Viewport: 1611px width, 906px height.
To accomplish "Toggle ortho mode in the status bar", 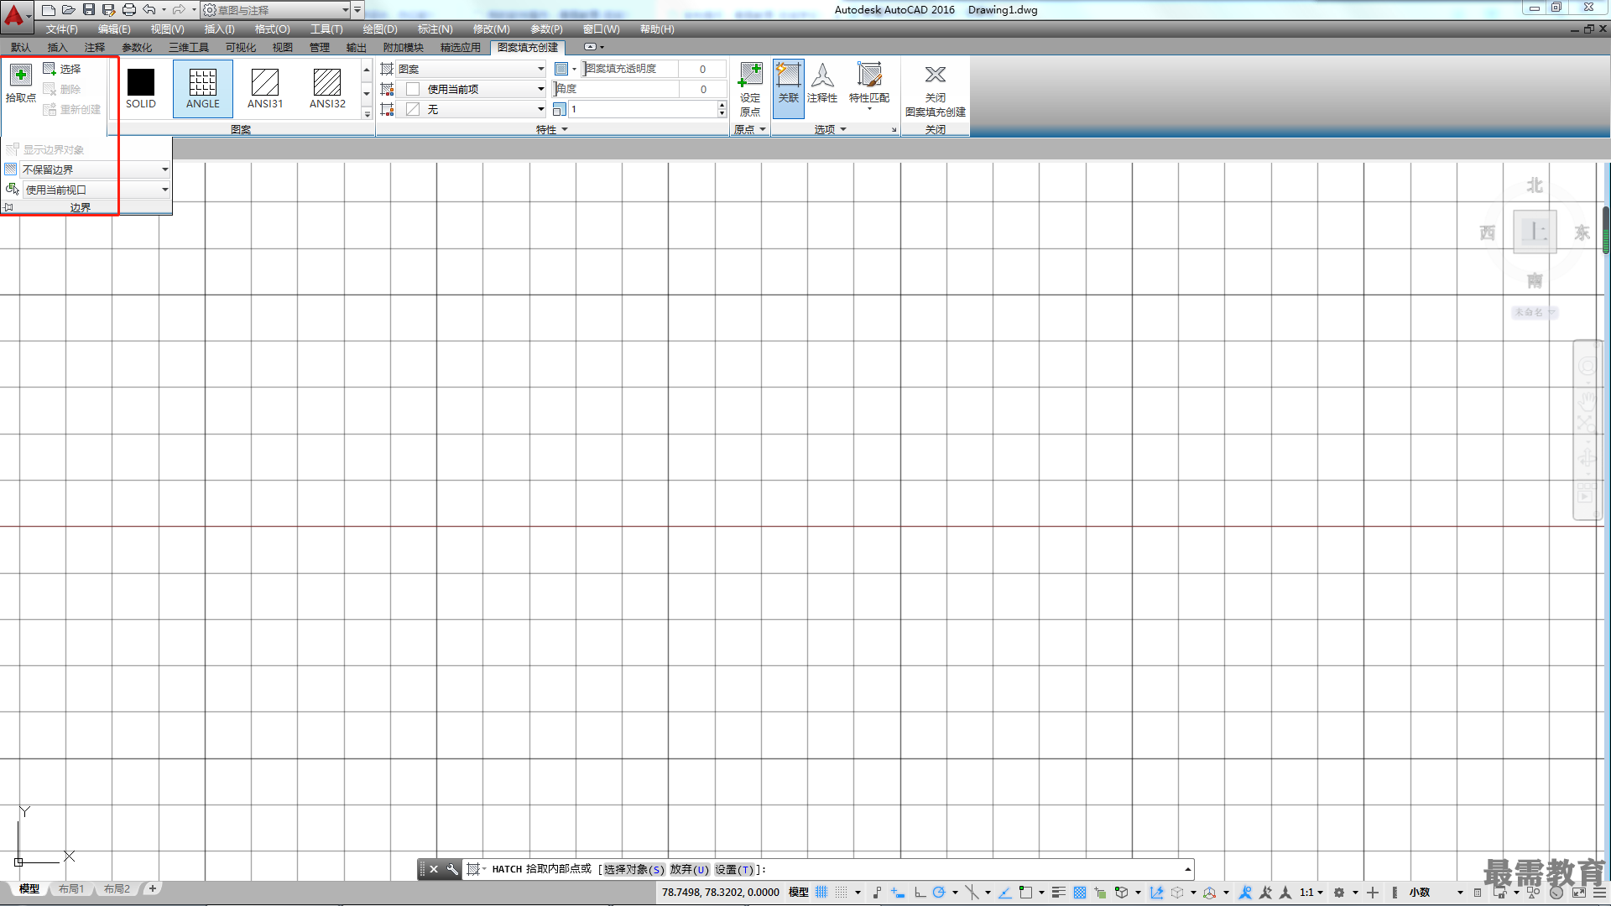I will coord(920,893).
